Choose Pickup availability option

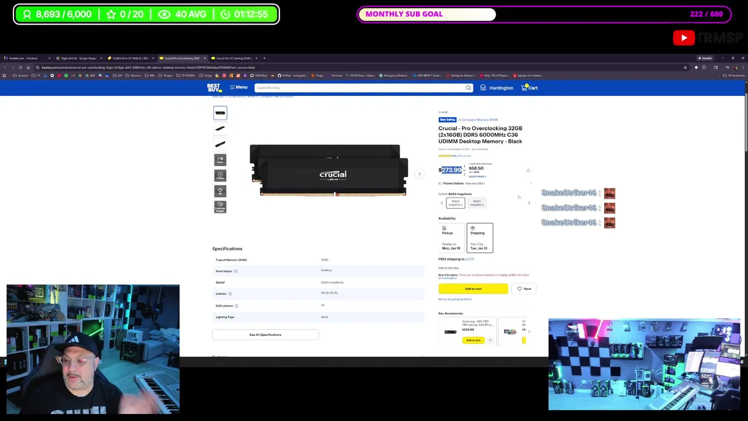pyautogui.click(x=451, y=238)
